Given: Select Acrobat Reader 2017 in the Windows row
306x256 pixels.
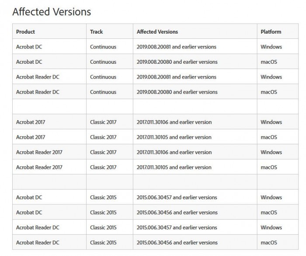Looking at the screenshot, I should 39,152.
